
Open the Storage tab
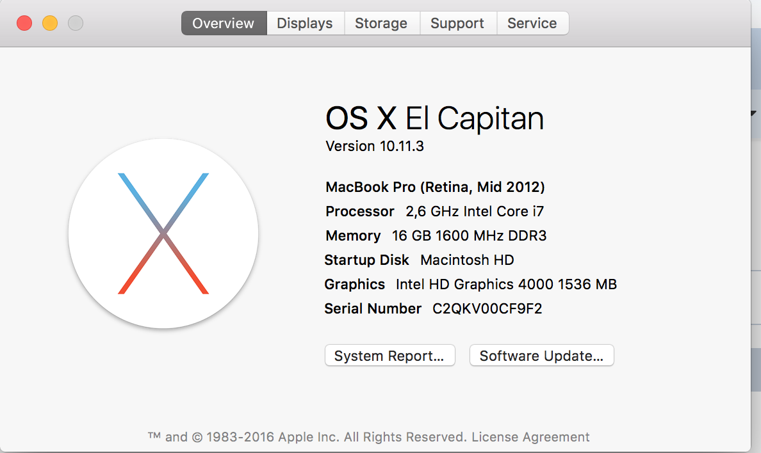(x=382, y=23)
